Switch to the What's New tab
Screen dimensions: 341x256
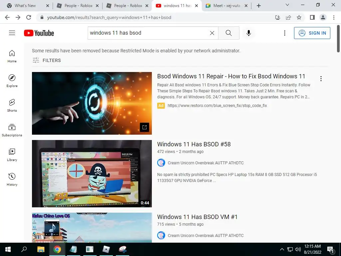tap(25, 6)
